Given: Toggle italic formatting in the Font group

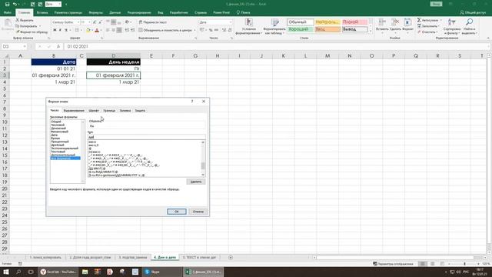Looking at the screenshot, I should (x=60, y=30).
